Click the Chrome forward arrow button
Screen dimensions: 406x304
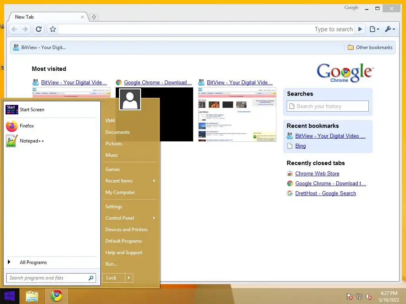tap(25, 29)
